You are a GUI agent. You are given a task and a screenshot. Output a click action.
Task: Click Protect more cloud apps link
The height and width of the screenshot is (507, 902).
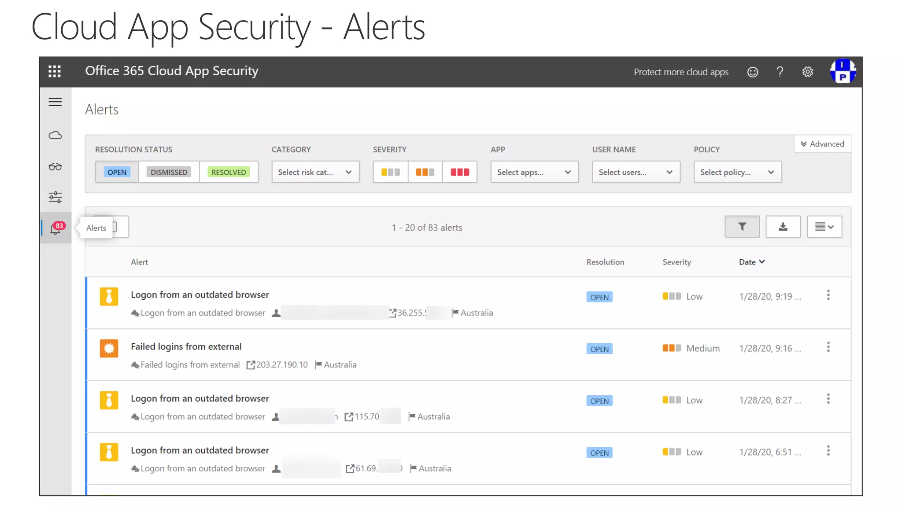[681, 72]
